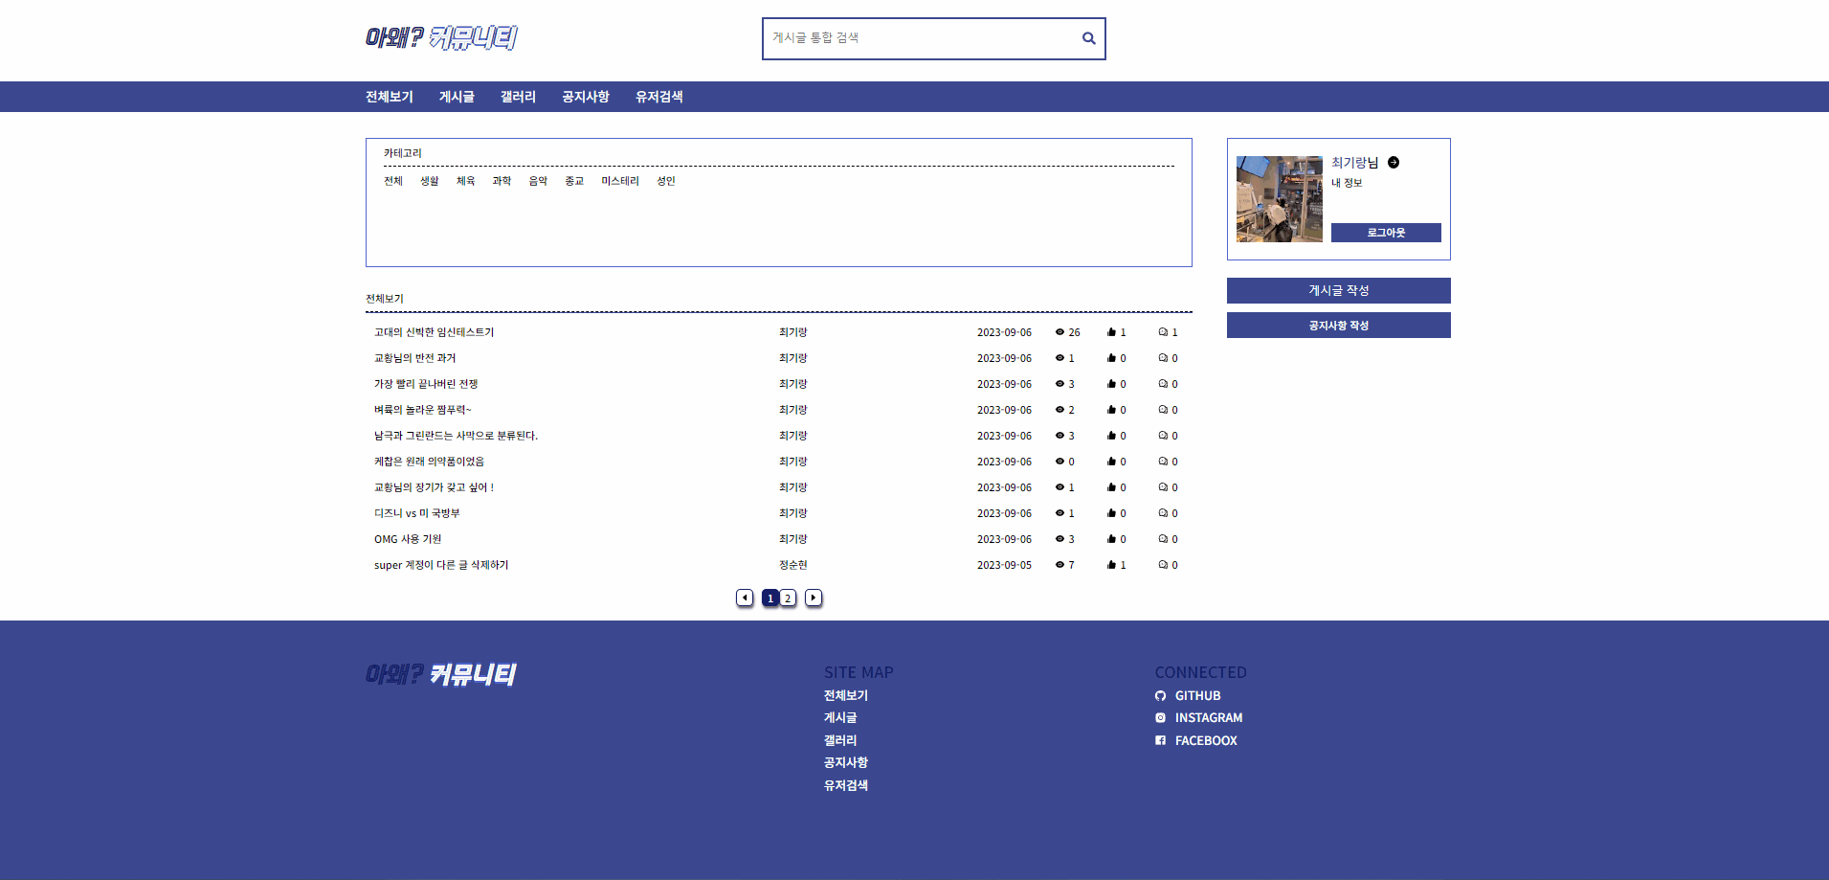Open the FACEBOOX icon in footer

tap(1160, 740)
